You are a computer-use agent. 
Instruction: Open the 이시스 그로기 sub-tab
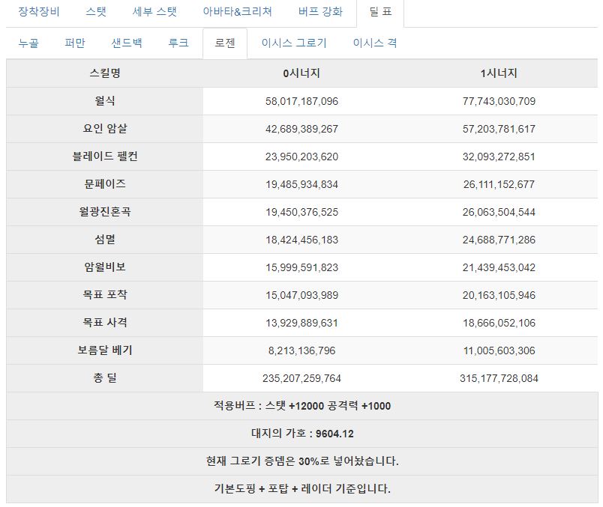tap(294, 43)
